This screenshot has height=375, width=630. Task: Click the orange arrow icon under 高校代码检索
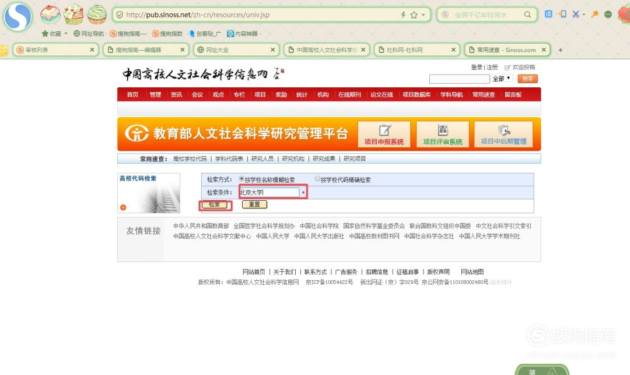click(123, 207)
